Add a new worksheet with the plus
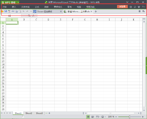The image size is (147, 119). [49, 113]
